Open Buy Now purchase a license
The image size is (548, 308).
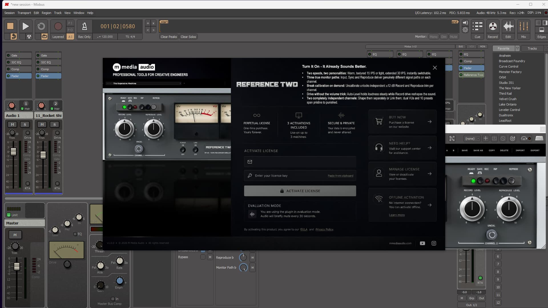click(402, 122)
